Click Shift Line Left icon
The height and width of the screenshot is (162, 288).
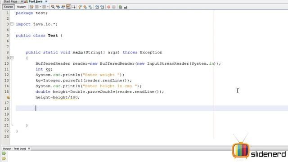point(97,7)
